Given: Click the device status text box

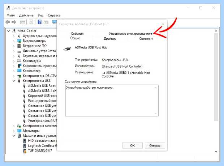Looking at the screenshot, I should (x=112, y=101).
